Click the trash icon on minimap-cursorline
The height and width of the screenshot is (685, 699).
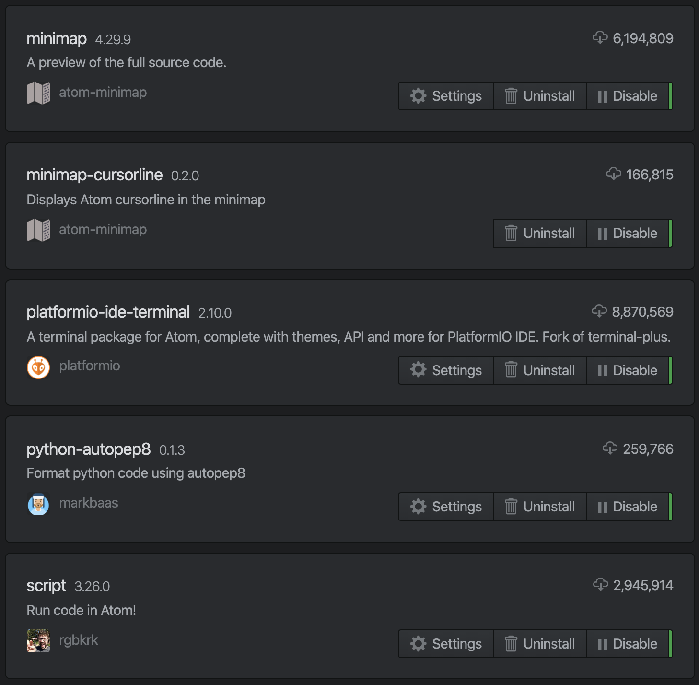click(x=511, y=233)
